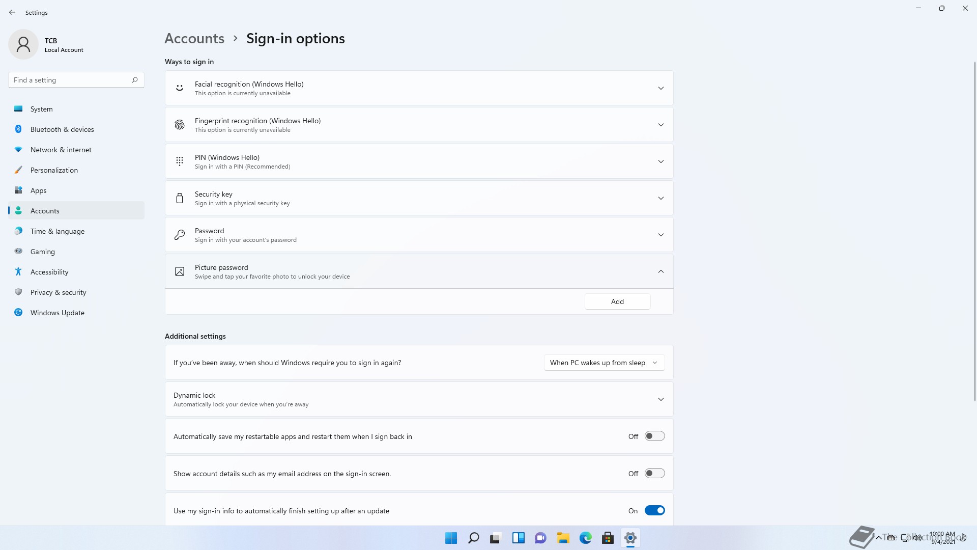Click the Password key icon
This screenshot has width=977, height=550.
pyautogui.click(x=180, y=235)
